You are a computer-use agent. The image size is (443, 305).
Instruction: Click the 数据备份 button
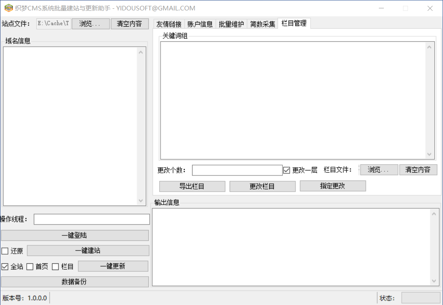point(75,282)
